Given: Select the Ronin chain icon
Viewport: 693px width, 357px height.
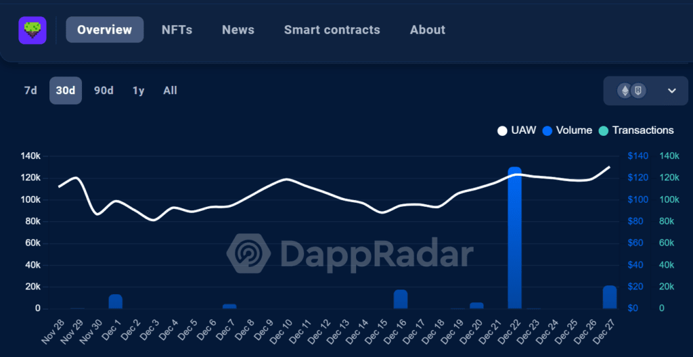Looking at the screenshot, I should coord(638,91).
